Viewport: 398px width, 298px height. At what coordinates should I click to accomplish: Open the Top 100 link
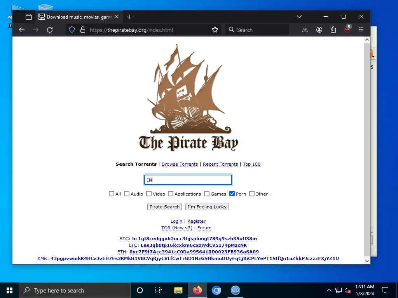251,164
